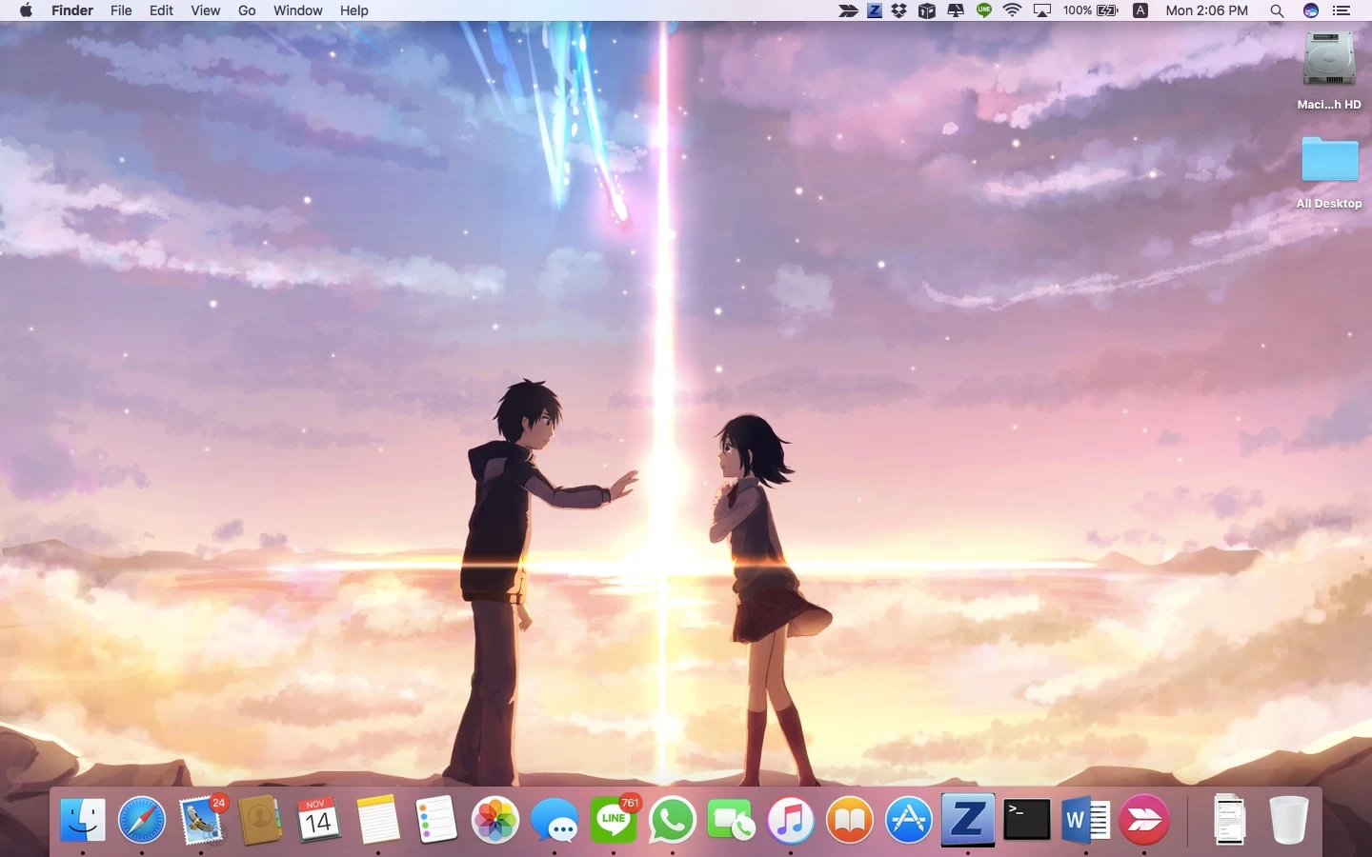The height and width of the screenshot is (857, 1372).
Task: Launch the Photos app
Action: coord(495,820)
